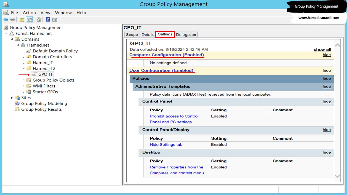Select the Settings tab
347x195 pixels.
click(165, 34)
